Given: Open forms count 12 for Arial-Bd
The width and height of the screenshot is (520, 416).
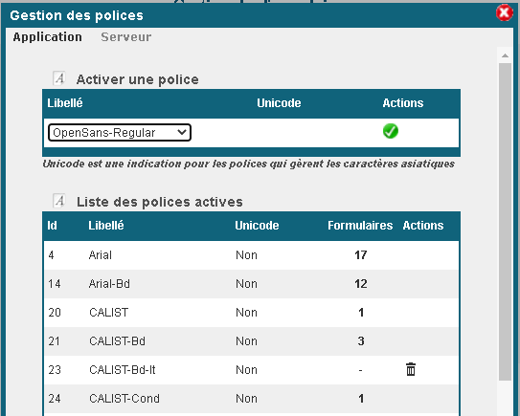Looking at the screenshot, I should pos(360,284).
